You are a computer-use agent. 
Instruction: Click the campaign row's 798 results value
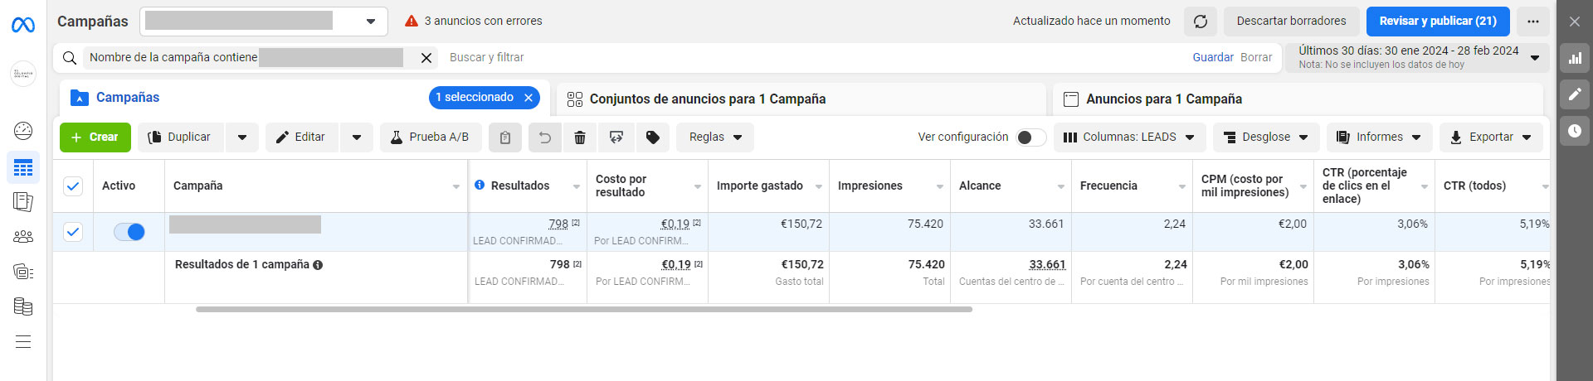click(558, 224)
